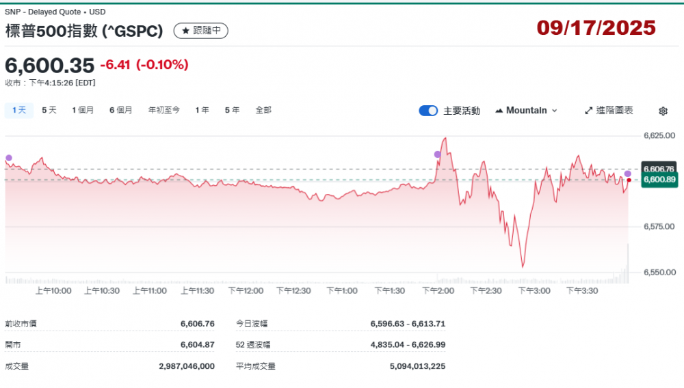
Task: Click purple event marker at chart's right end
Action: tap(628, 174)
